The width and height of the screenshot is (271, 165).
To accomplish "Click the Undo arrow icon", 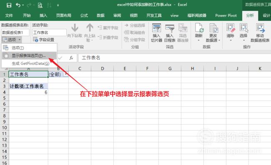I will tap(18, 5).
